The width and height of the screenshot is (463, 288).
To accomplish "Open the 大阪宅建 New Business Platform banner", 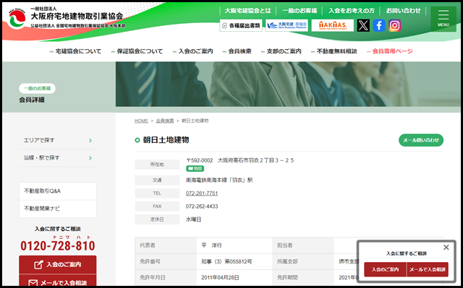I will pos(286,25).
